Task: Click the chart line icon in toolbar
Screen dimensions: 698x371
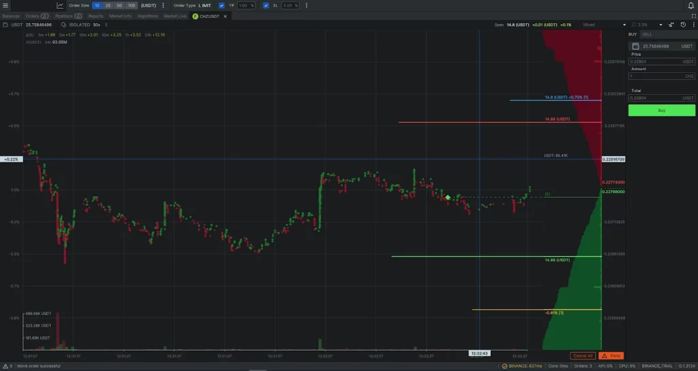Action: tap(60, 5)
